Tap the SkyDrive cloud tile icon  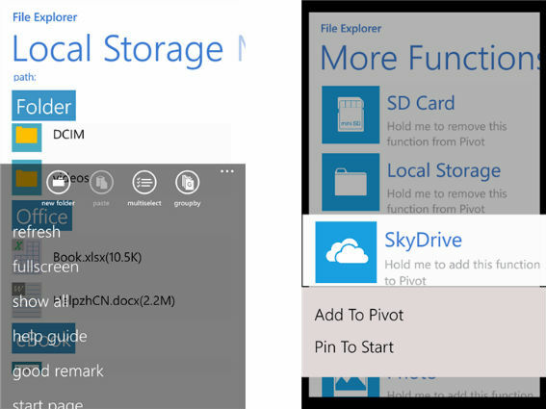[x=346, y=252]
